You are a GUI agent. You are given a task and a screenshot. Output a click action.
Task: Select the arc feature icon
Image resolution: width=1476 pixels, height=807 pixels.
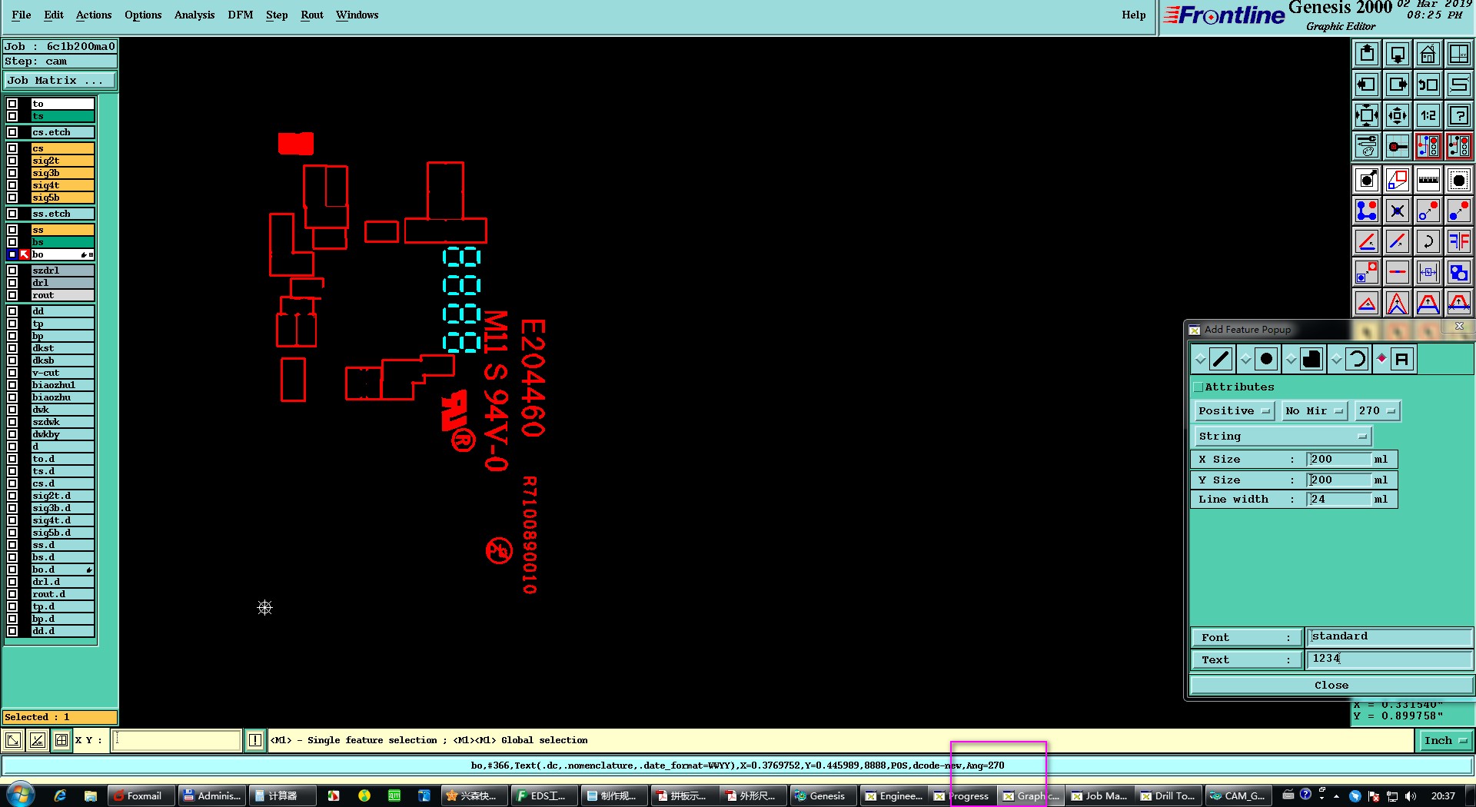[x=1357, y=359]
